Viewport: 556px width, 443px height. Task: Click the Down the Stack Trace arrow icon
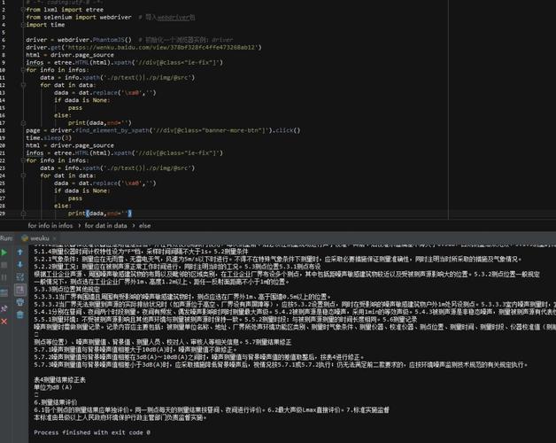pos(19,264)
